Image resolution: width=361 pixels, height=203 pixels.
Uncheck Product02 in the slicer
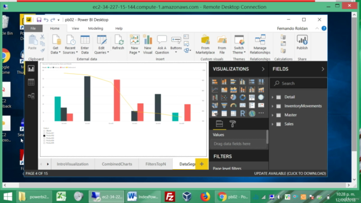[44, 135]
